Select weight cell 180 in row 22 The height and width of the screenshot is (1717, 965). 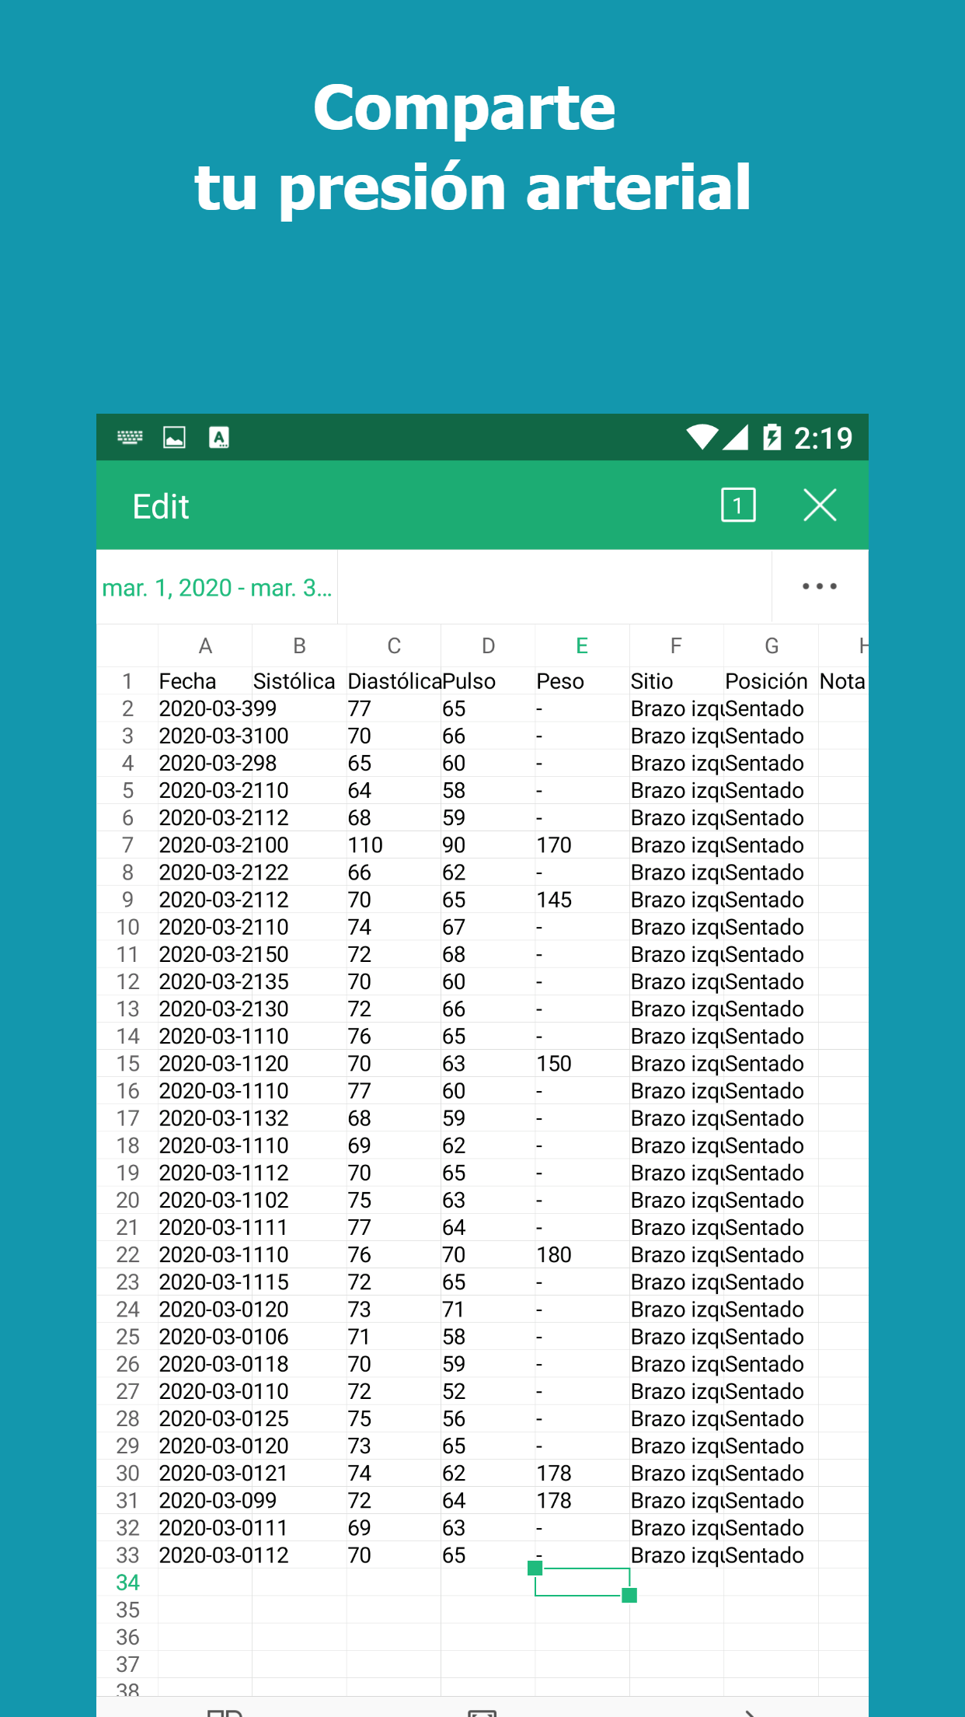coord(582,1255)
